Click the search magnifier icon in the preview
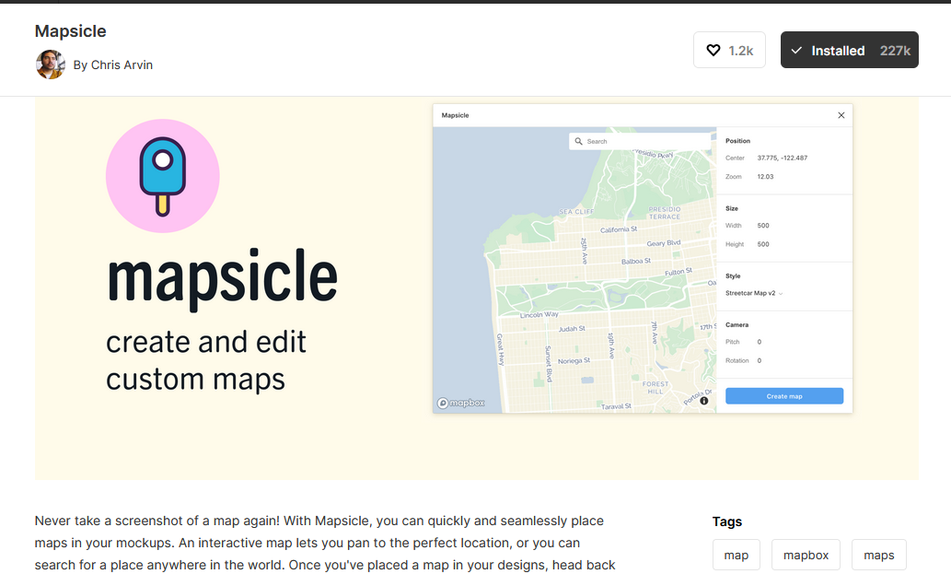The image size is (951, 574). tap(578, 141)
